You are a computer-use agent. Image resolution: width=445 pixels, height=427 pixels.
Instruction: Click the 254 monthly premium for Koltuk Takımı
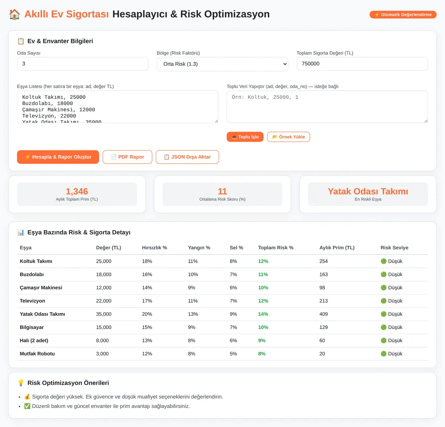tap(324, 261)
